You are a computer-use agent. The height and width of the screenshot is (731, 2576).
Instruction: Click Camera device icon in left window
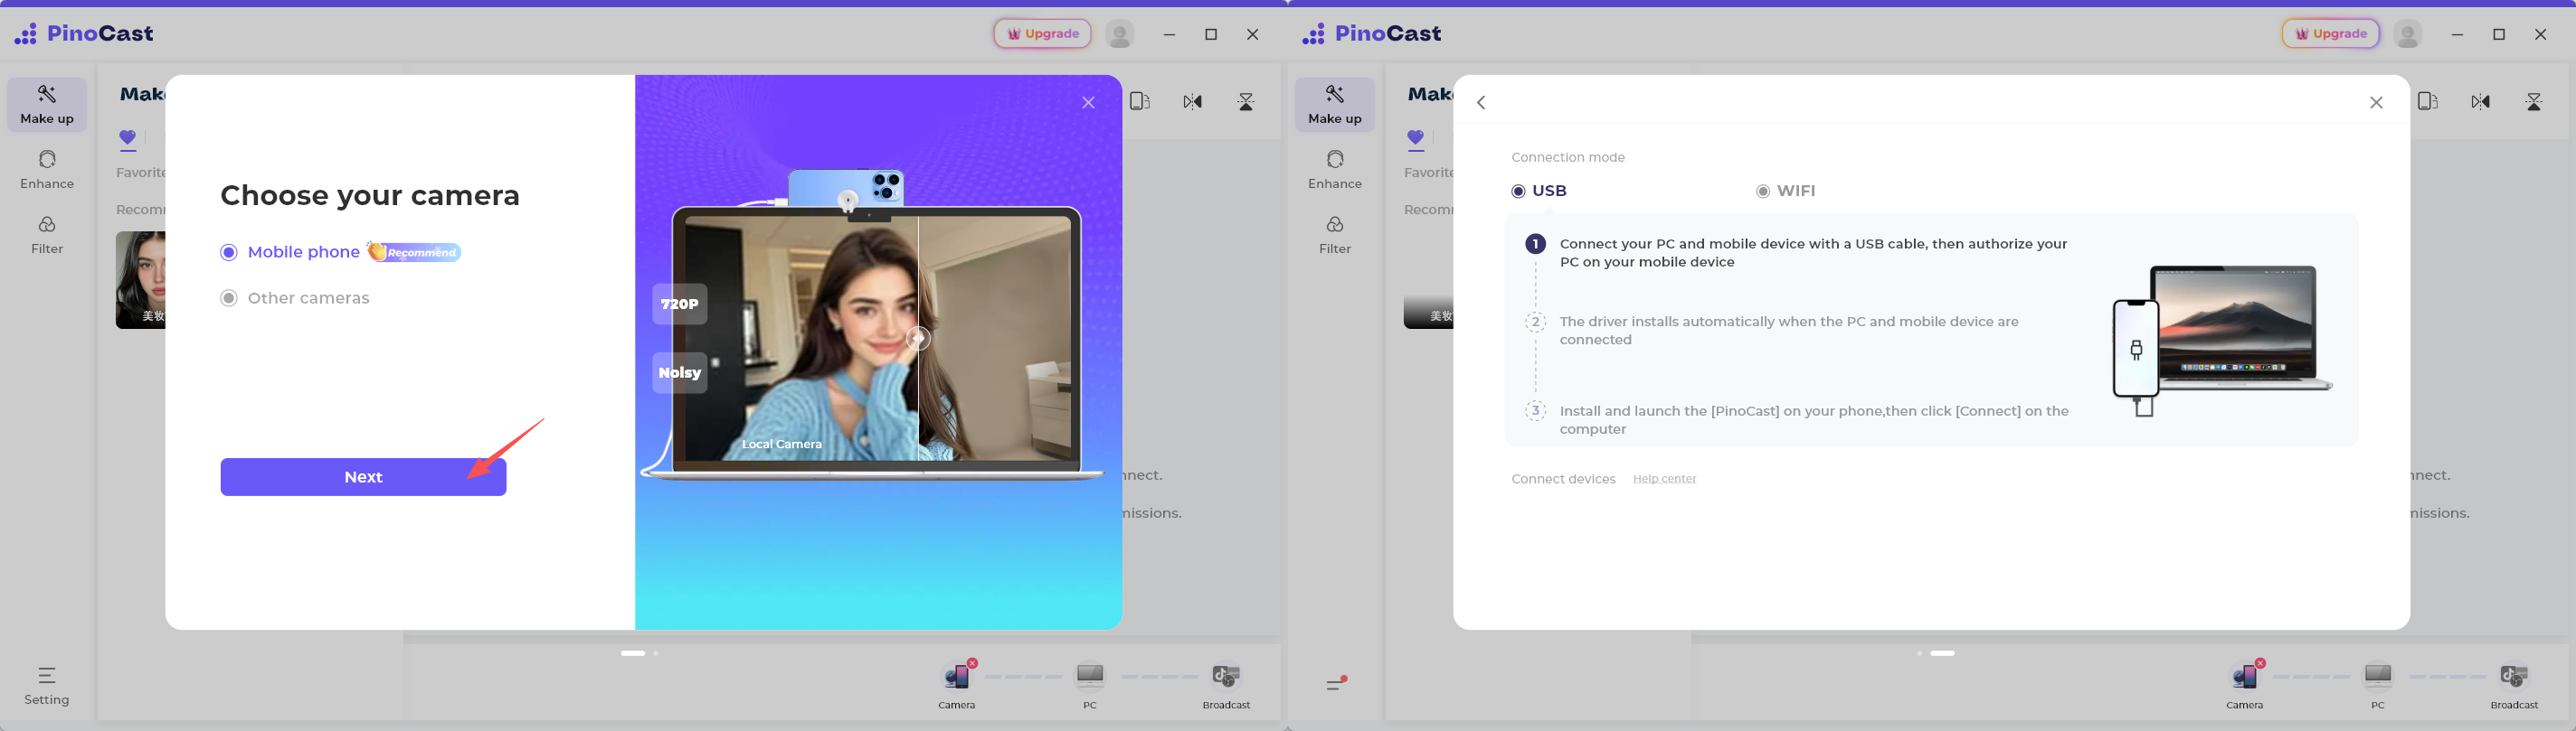(957, 676)
